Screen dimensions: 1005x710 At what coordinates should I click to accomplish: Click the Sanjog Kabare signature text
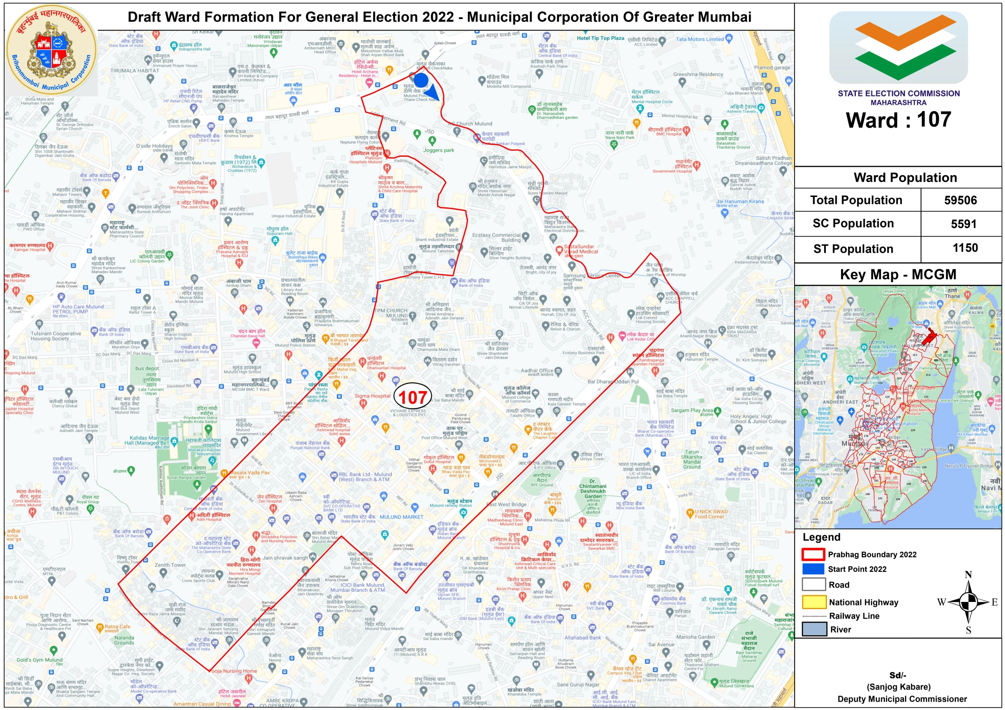(x=898, y=687)
